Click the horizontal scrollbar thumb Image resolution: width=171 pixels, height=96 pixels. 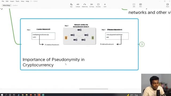[x=94, y=89]
